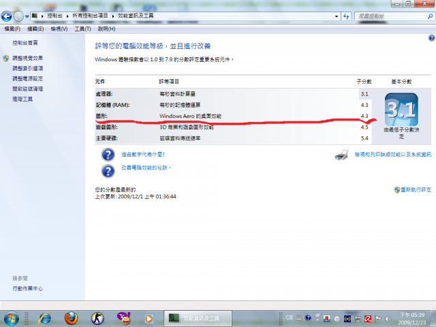This screenshot has height=327, width=436.
Task: Refresh the page using the address bar refresh icon
Action: [346, 16]
